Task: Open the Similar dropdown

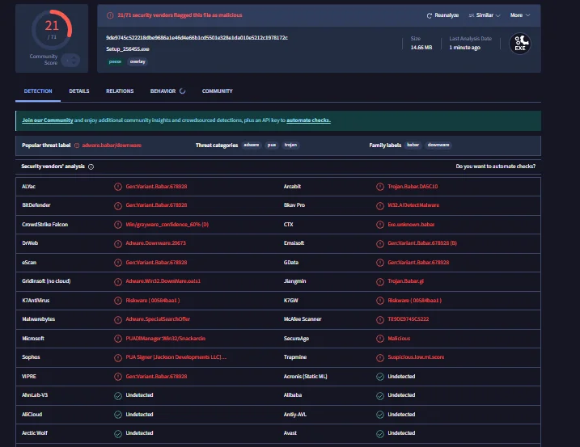Action: [x=485, y=15]
